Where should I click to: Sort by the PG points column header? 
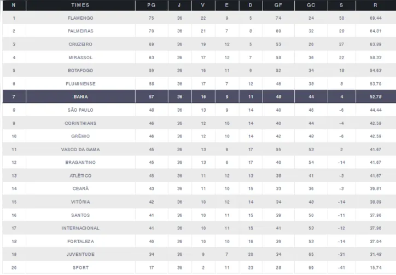click(x=151, y=5)
